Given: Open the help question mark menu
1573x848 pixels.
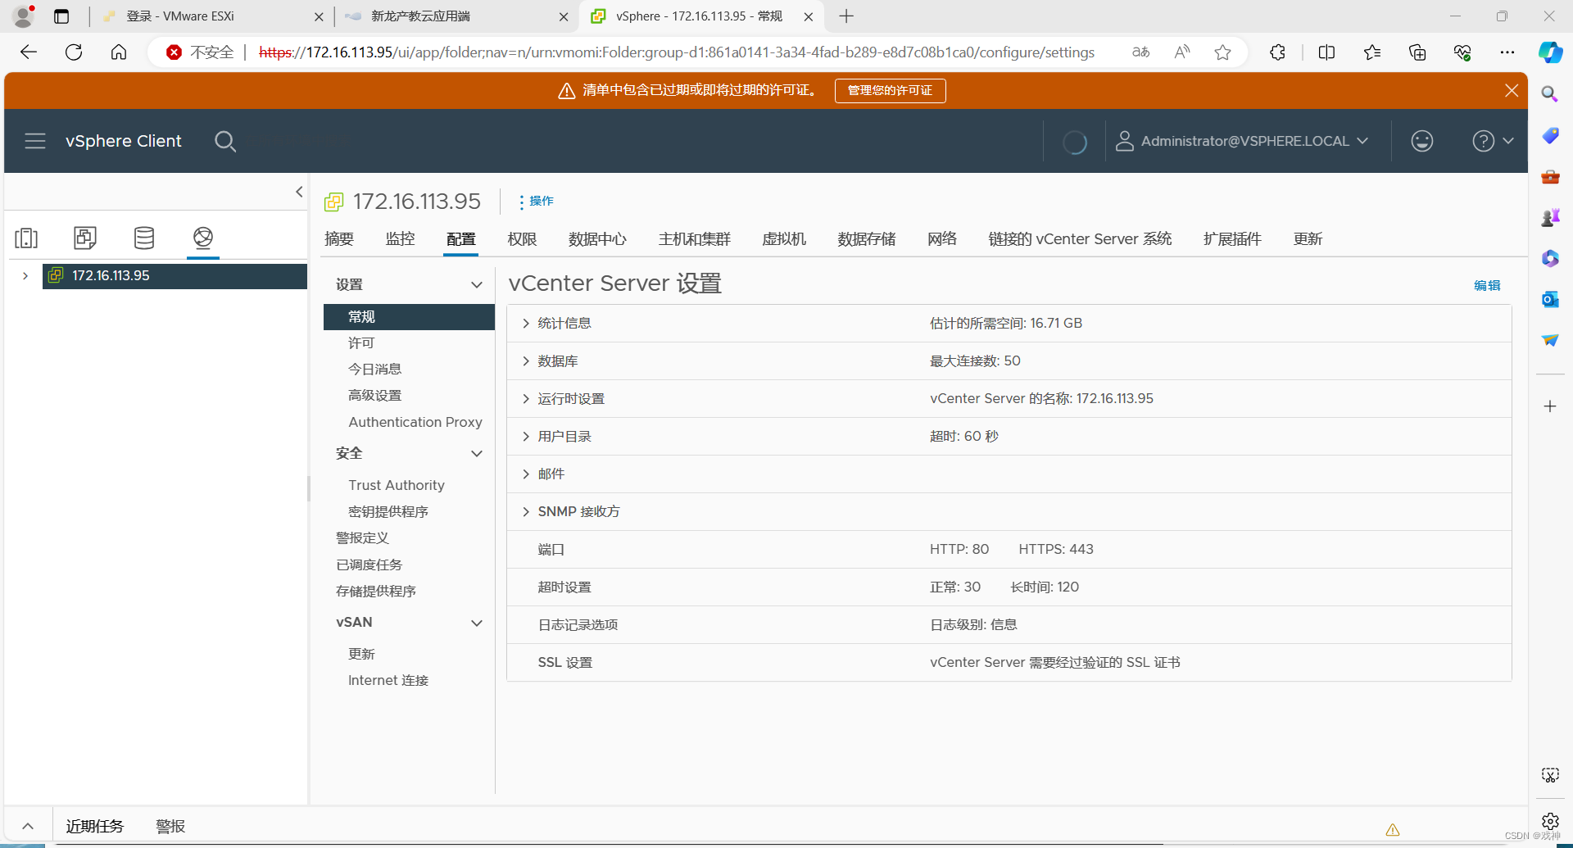Looking at the screenshot, I should (1492, 141).
